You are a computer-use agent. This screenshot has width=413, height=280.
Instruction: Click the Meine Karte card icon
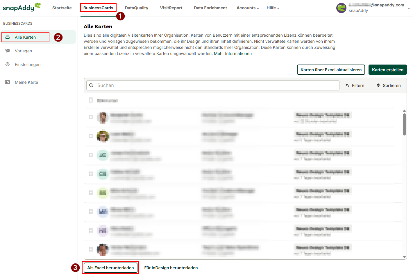click(8, 82)
